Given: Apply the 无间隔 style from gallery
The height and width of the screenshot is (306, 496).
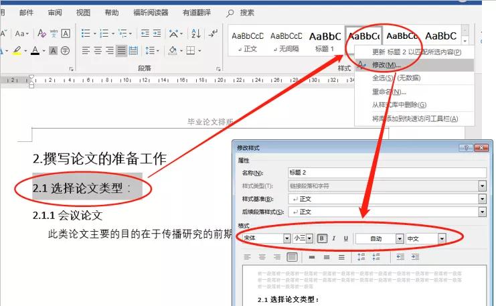Looking at the screenshot, I should pos(286,41).
